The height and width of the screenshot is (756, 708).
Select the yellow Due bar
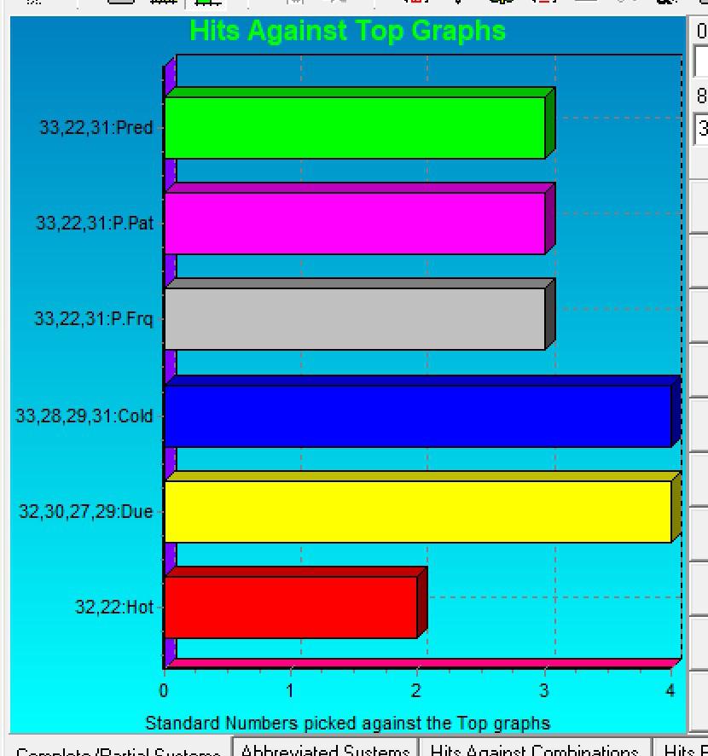click(418, 511)
